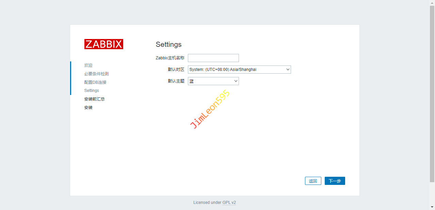
Task: Select the Settings step in sidebar
Action: tap(92, 91)
